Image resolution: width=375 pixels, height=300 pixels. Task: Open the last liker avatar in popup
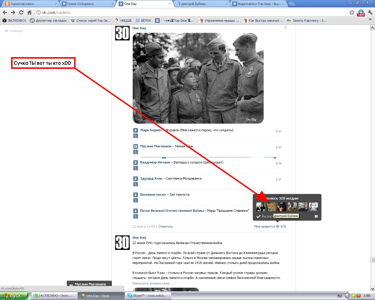tap(313, 207)
